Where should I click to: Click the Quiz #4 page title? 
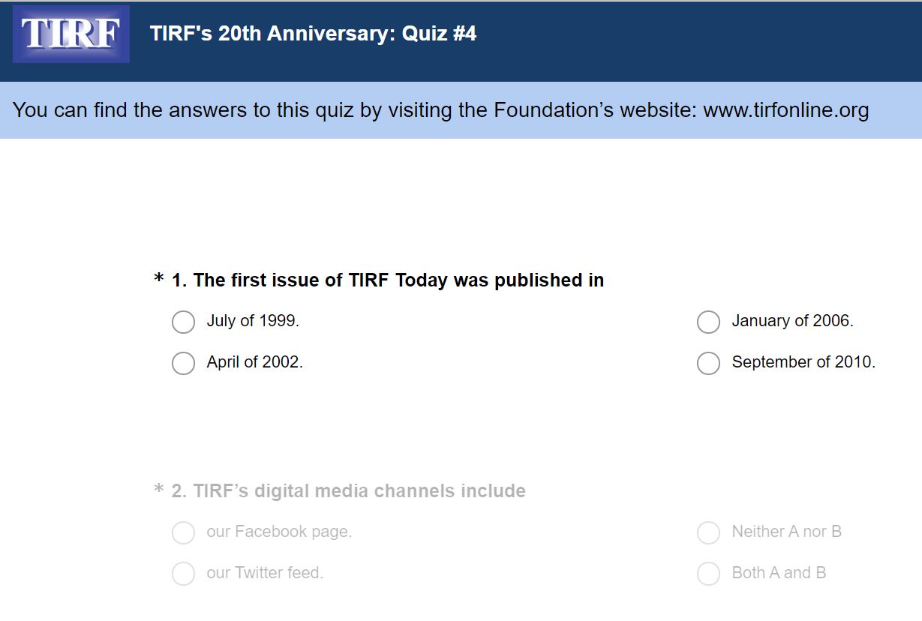pyautogui.click(x=313, y=34)
